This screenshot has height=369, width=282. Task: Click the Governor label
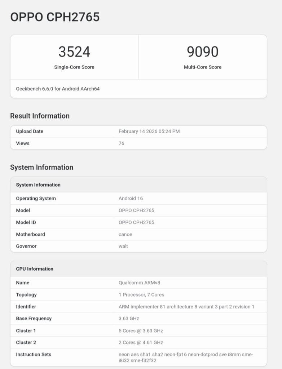[x=26, y=246]
